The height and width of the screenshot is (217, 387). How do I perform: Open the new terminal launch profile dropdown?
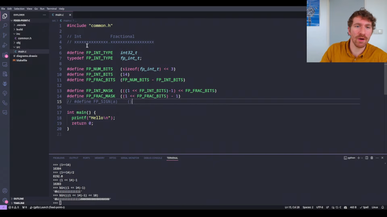(361, 158)
